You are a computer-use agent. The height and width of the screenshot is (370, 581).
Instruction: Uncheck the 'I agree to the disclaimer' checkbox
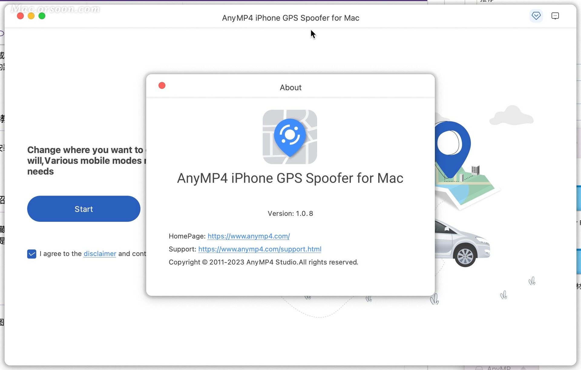[31, 254]
